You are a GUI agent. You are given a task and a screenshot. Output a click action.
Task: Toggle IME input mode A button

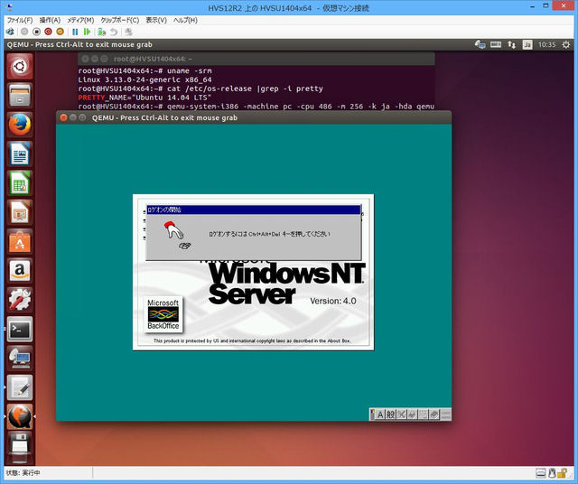tap(380, 414)
